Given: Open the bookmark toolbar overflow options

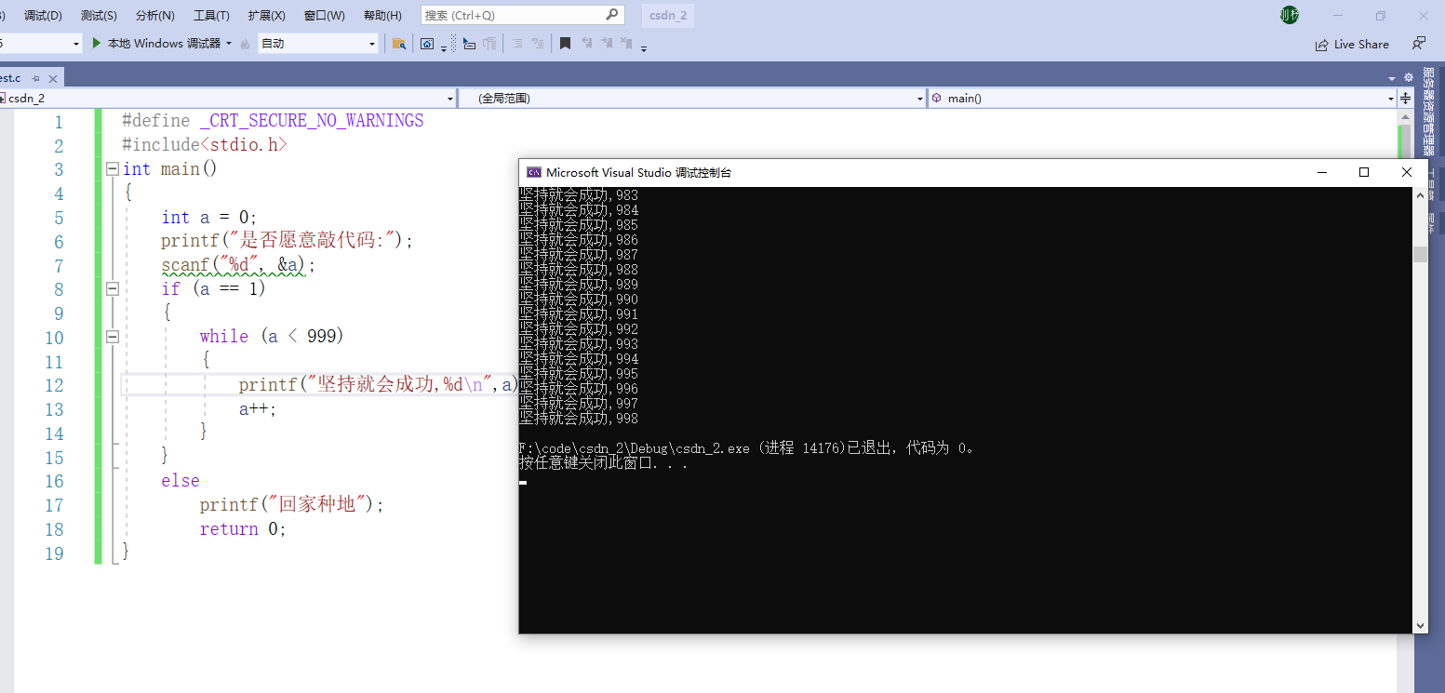Looking at the screenshot, I should pyautogui.click(x=644, y=47).
